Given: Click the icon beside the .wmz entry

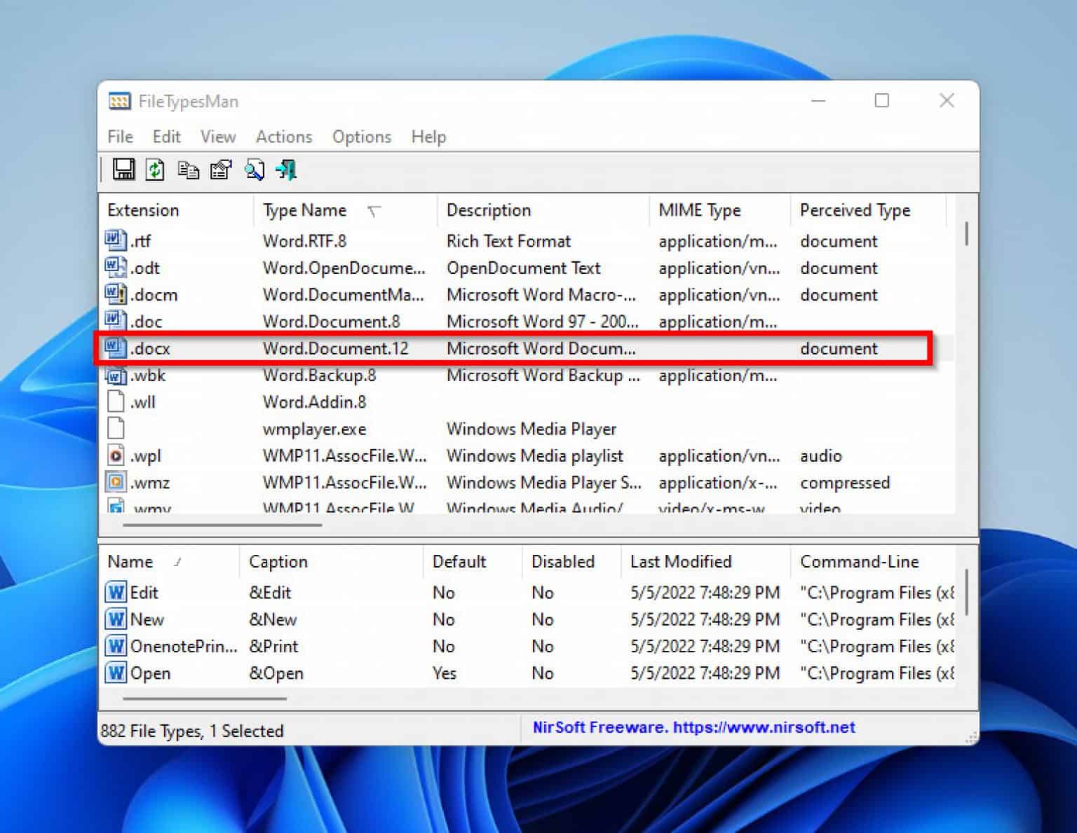Looking at the screenshot, I should [116, 482].
